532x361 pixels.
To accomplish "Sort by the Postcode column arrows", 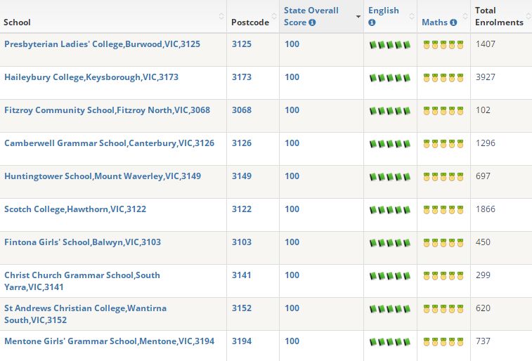I will click(x=274, y=16).
